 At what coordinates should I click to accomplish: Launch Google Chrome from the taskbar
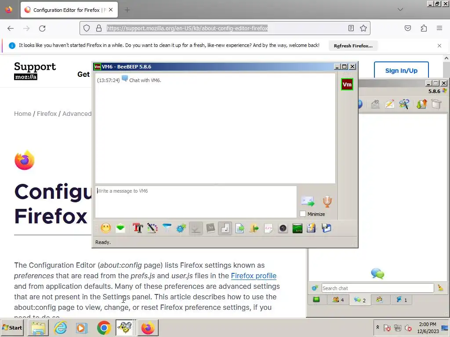104,327
